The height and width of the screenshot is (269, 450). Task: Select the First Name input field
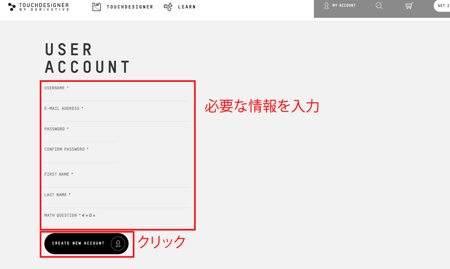[x=116, y=182]
